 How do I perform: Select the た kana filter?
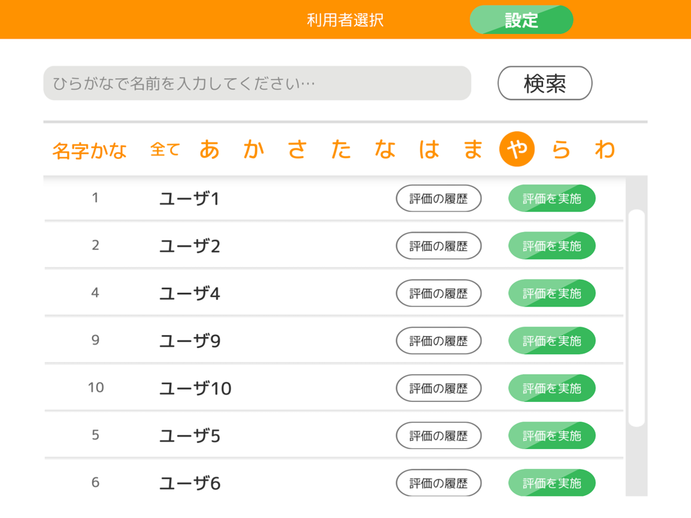[x=341, y=149]
